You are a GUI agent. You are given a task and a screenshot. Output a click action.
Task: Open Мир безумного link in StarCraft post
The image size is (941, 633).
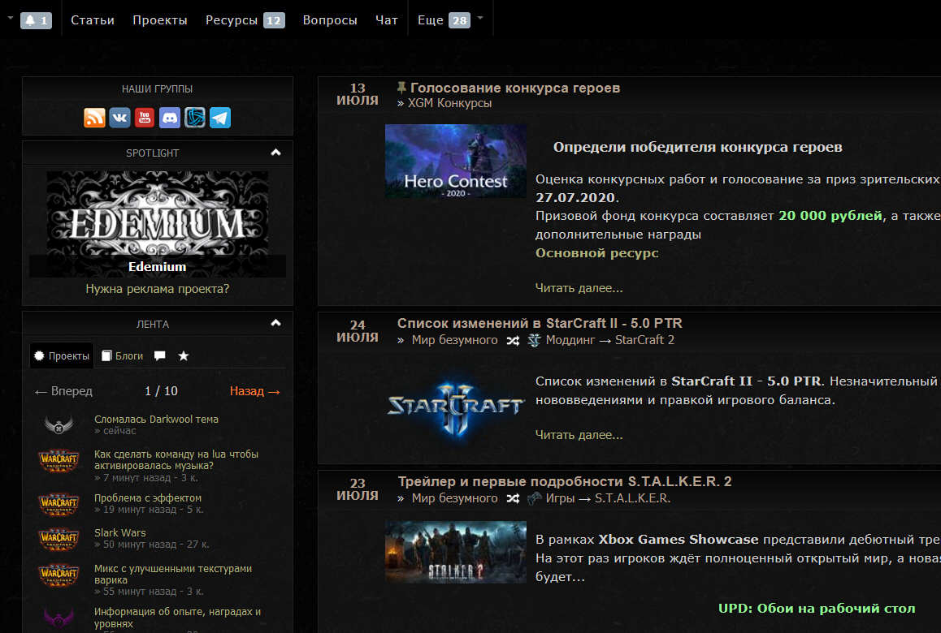(x=454, y=341)
